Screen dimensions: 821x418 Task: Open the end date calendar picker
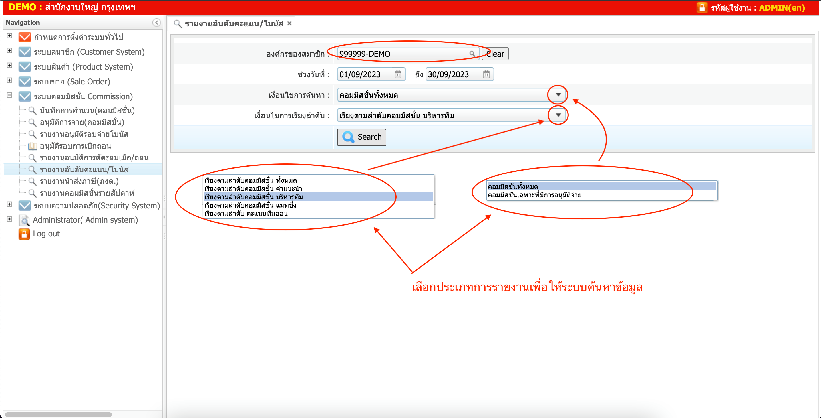[x=486, y=74]
